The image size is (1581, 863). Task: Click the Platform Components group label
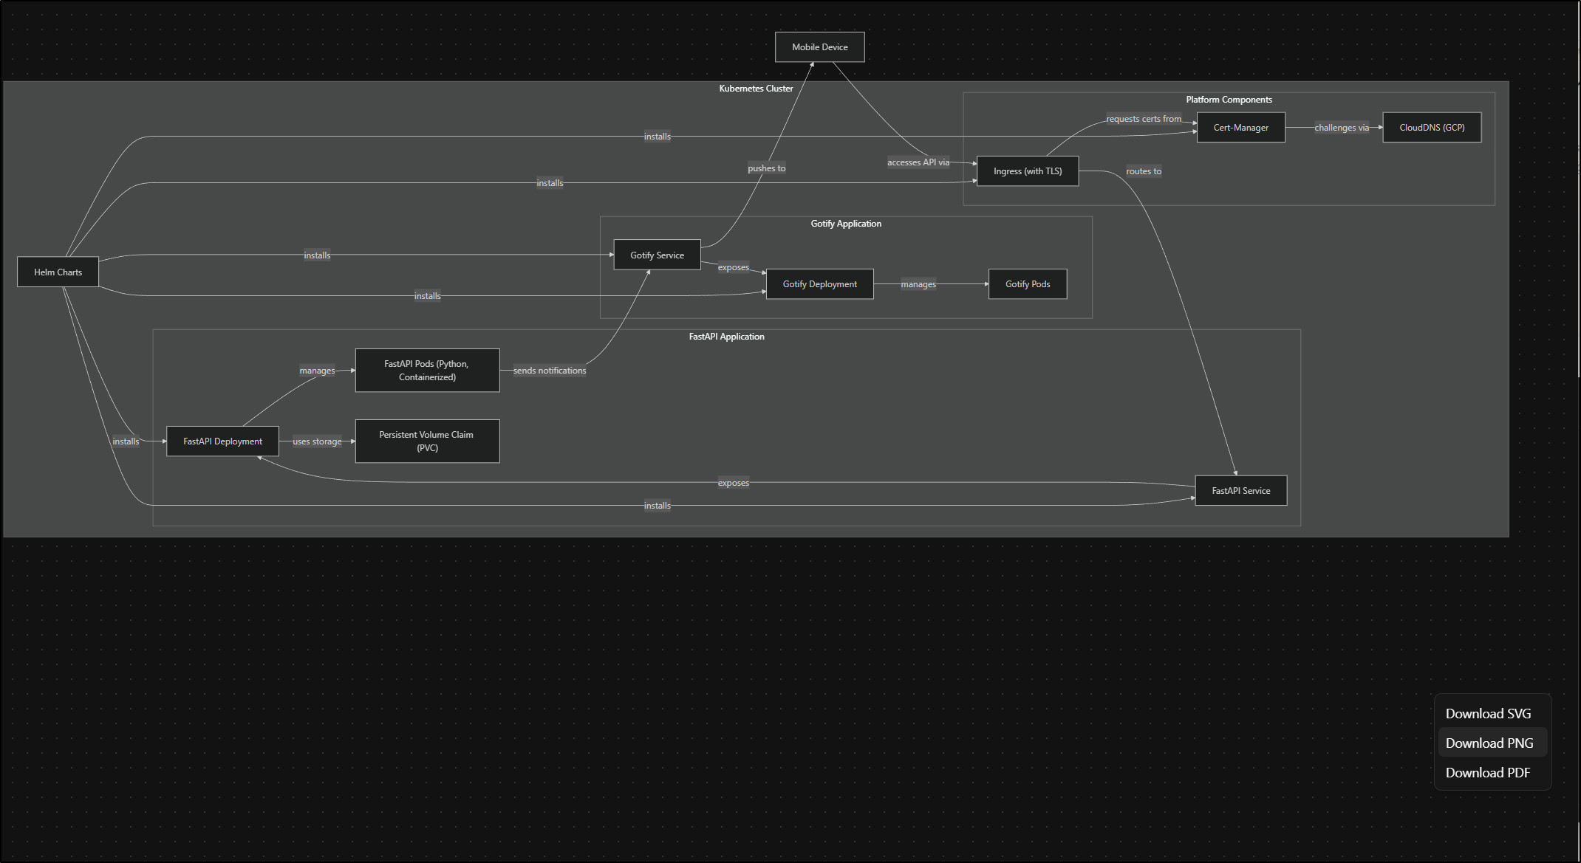(1229, 100)
